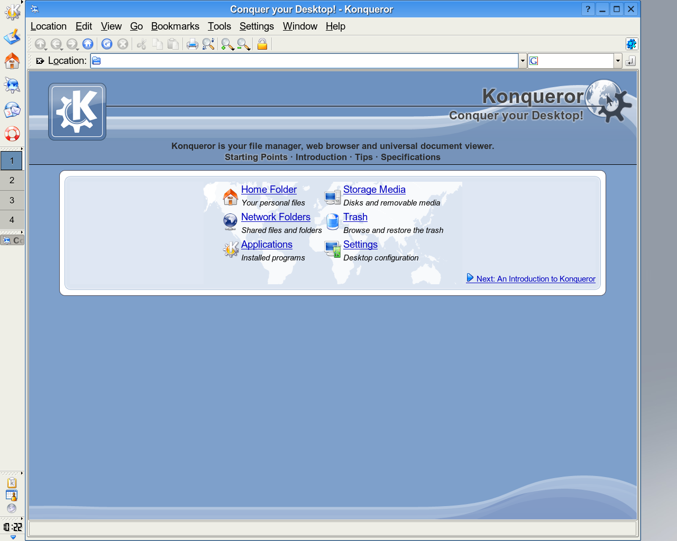Screen dimensions: 677x541
Task: Follow the Home Folder link
Action: coord(269,190)
